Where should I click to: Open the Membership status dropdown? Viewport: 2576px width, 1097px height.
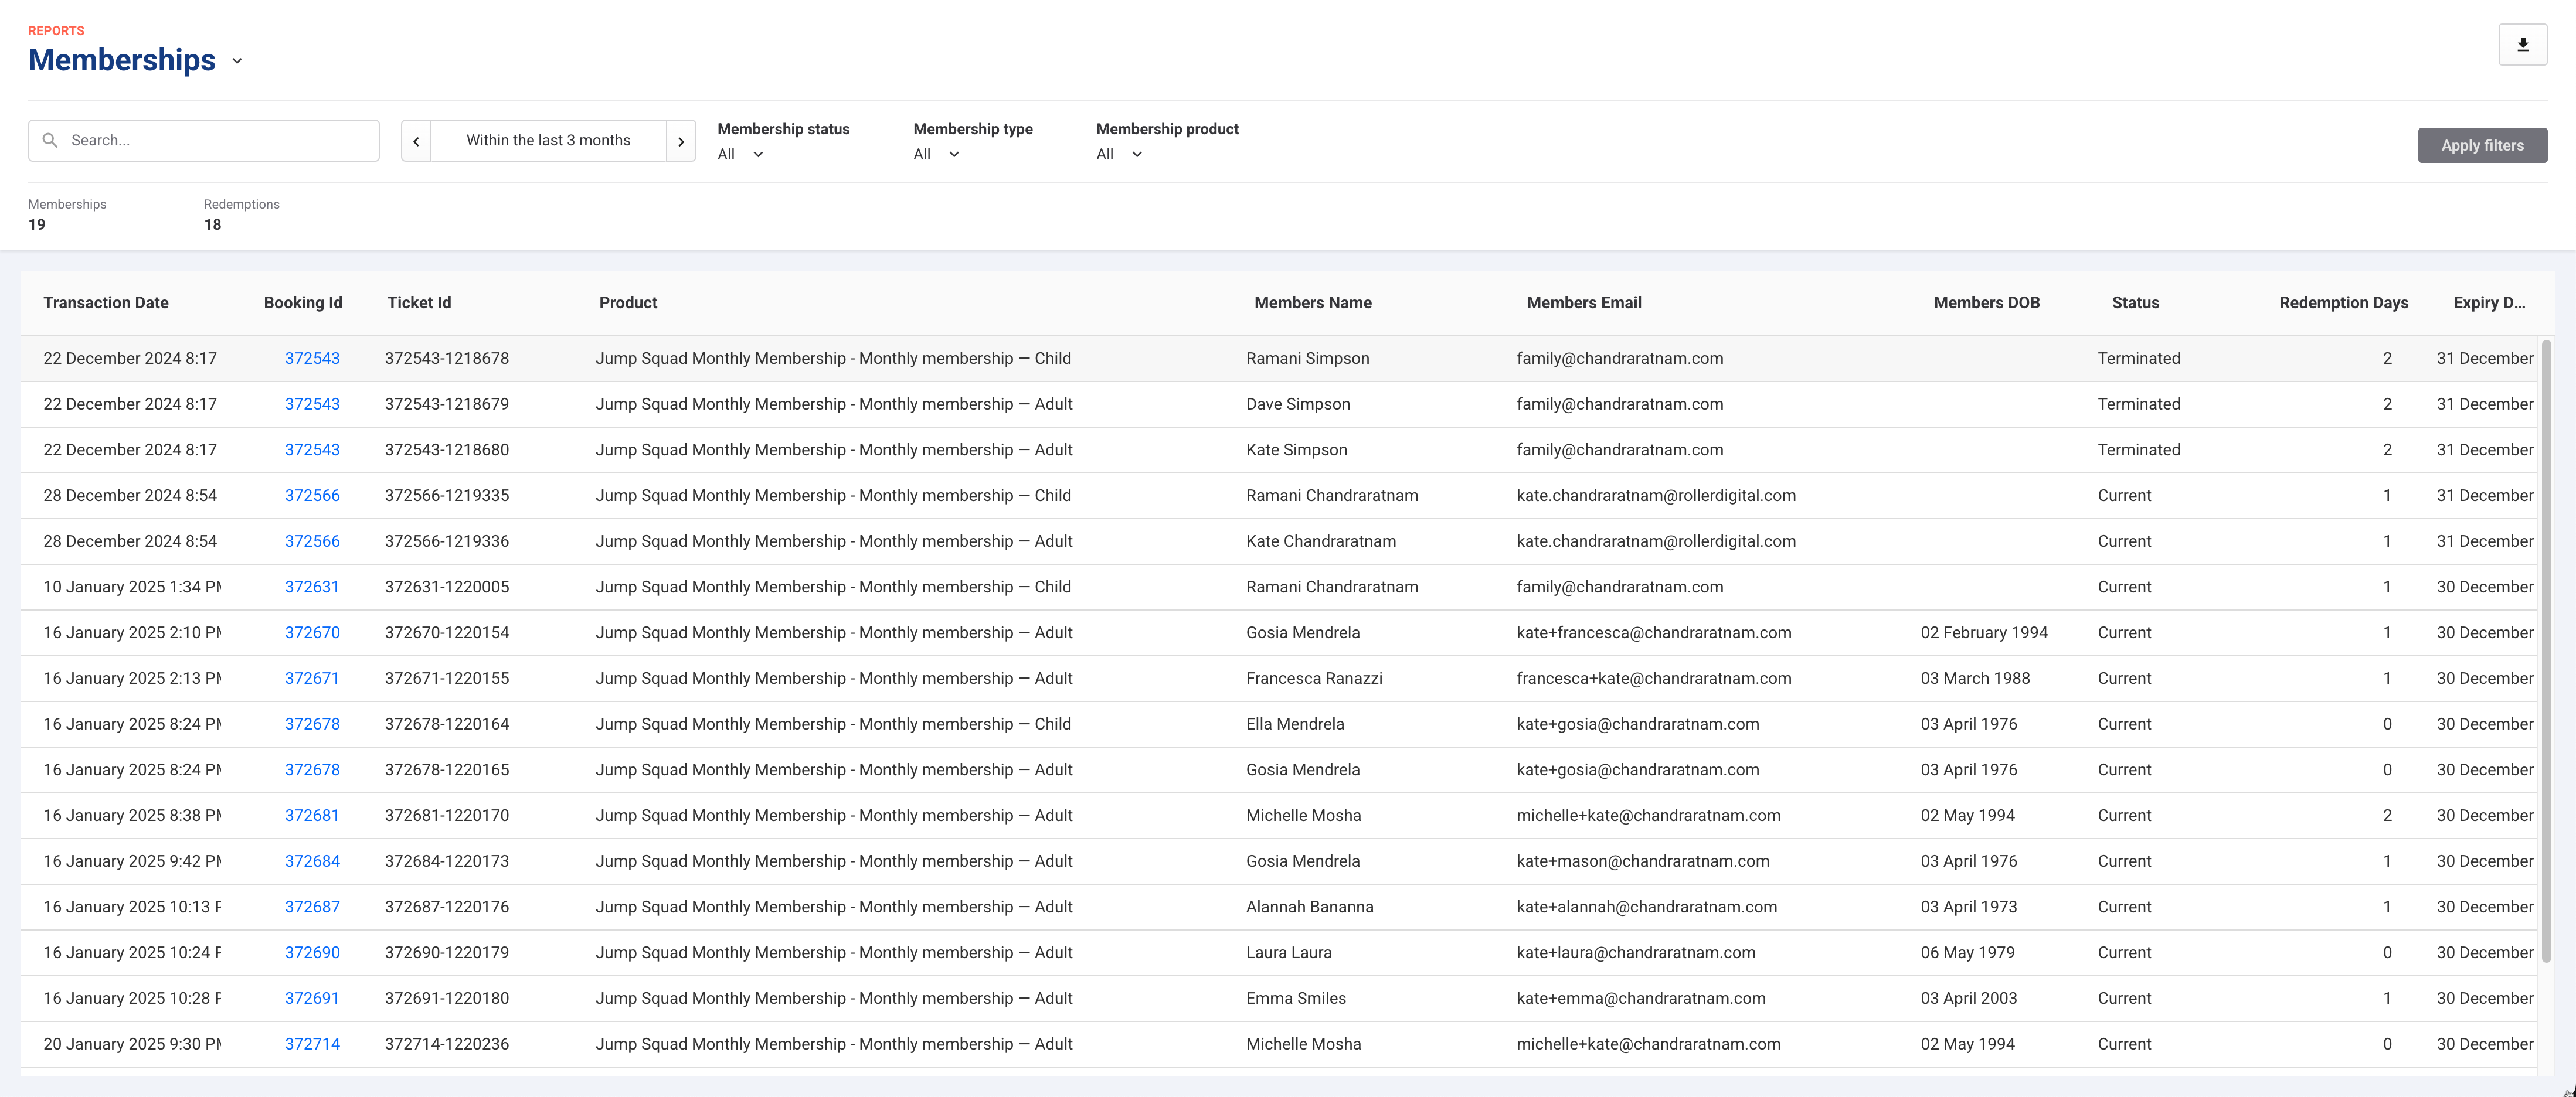coord(741,154)
